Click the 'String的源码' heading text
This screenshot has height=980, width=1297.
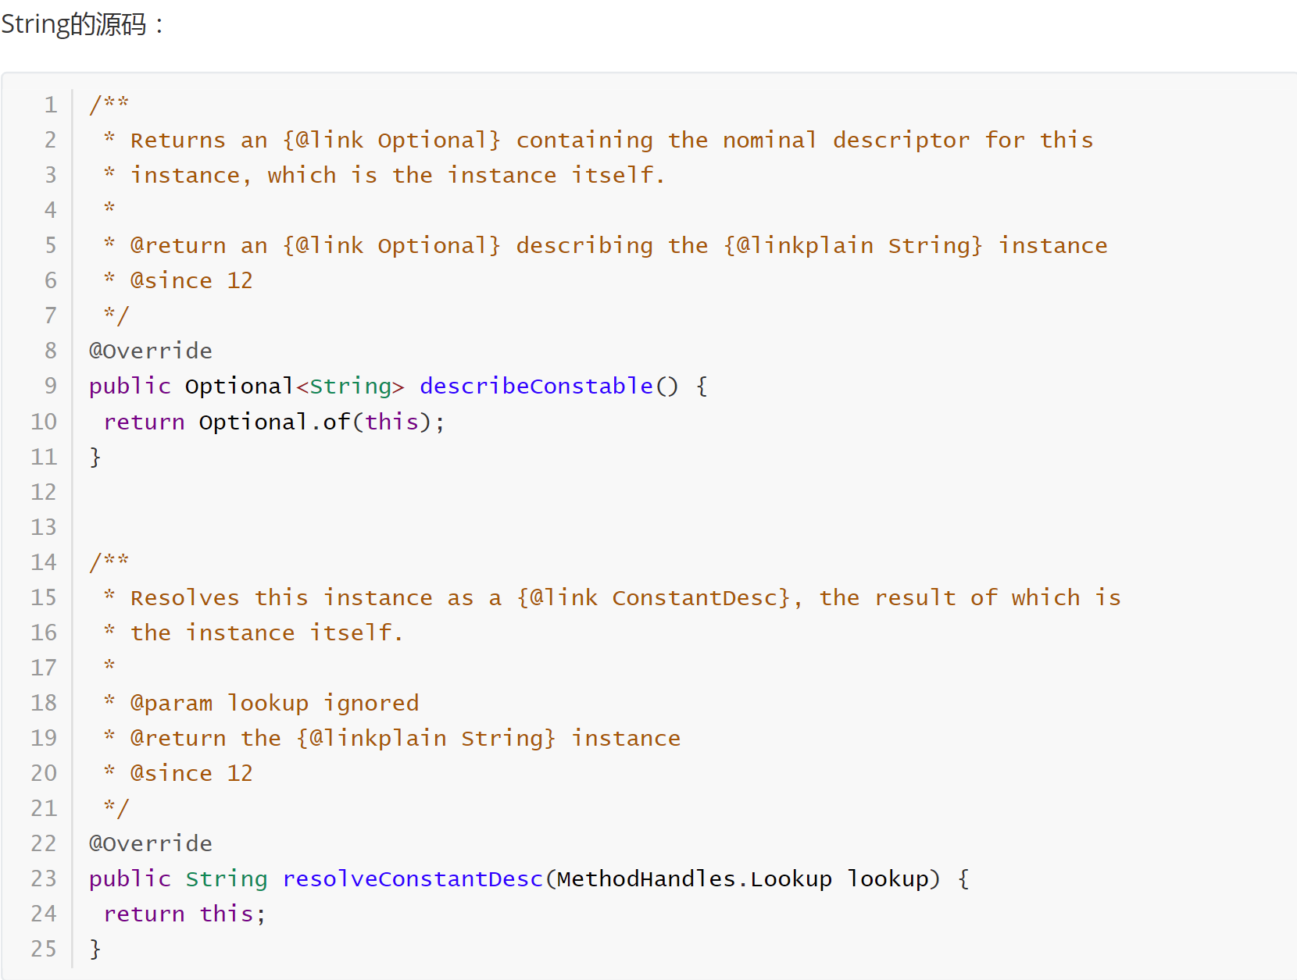pyautogui.click(x=74, y=24)
